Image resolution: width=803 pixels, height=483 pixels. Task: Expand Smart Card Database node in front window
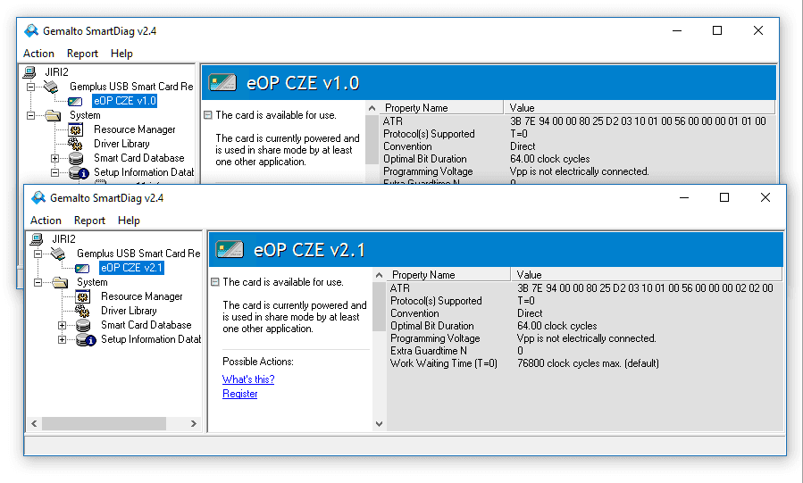(x=62, y=325)
